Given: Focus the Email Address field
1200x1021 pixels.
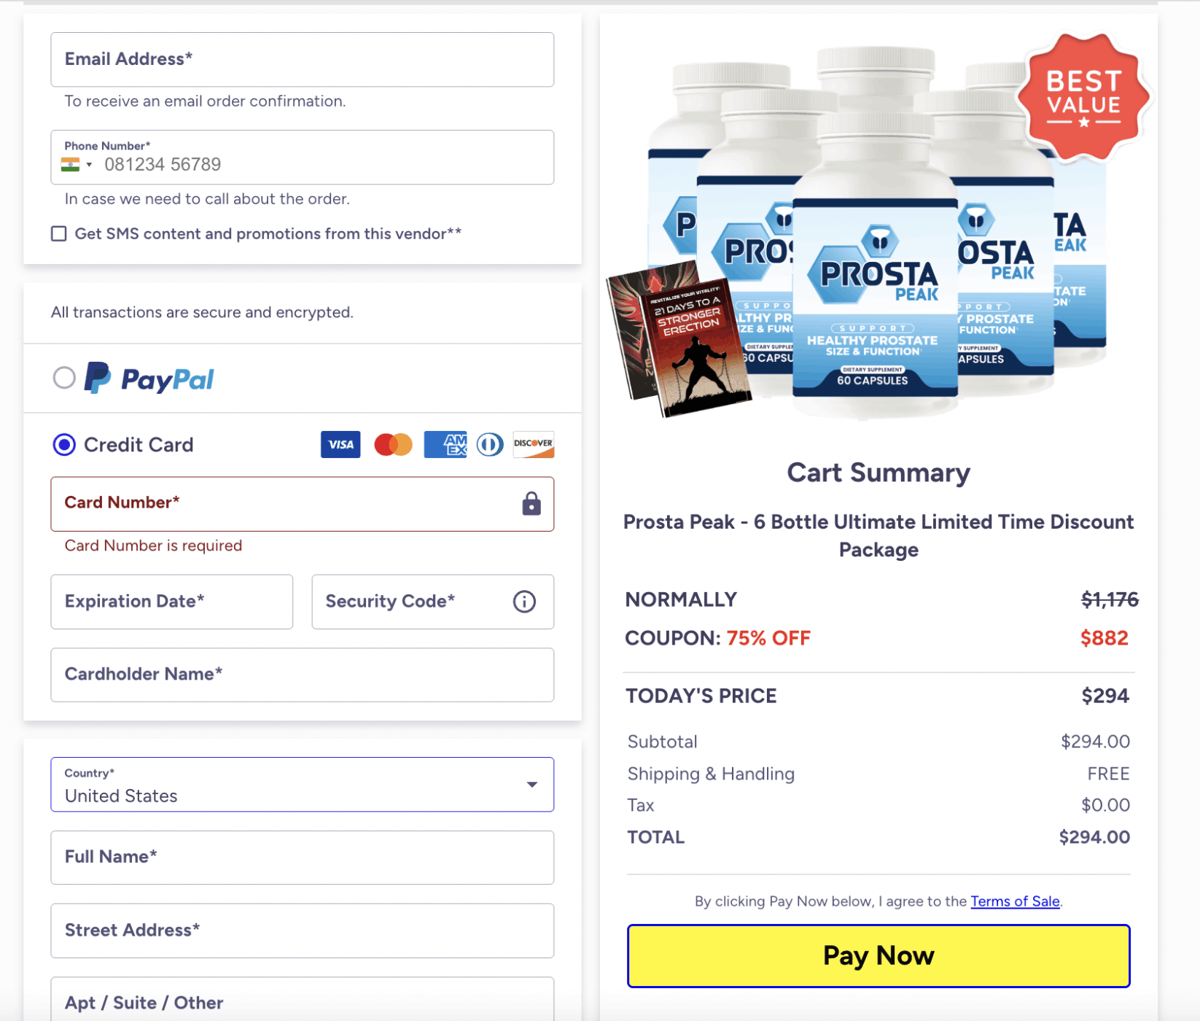Looking at the screenshot, I should [x=303, y=60].
